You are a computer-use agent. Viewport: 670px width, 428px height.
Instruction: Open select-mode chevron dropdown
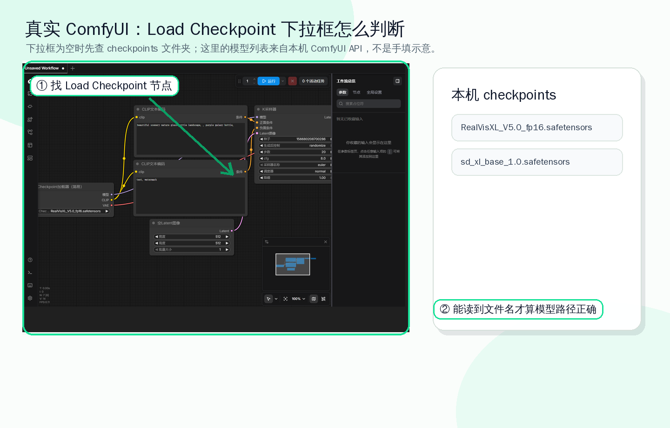pyautogui.click(x=276, y=299)
